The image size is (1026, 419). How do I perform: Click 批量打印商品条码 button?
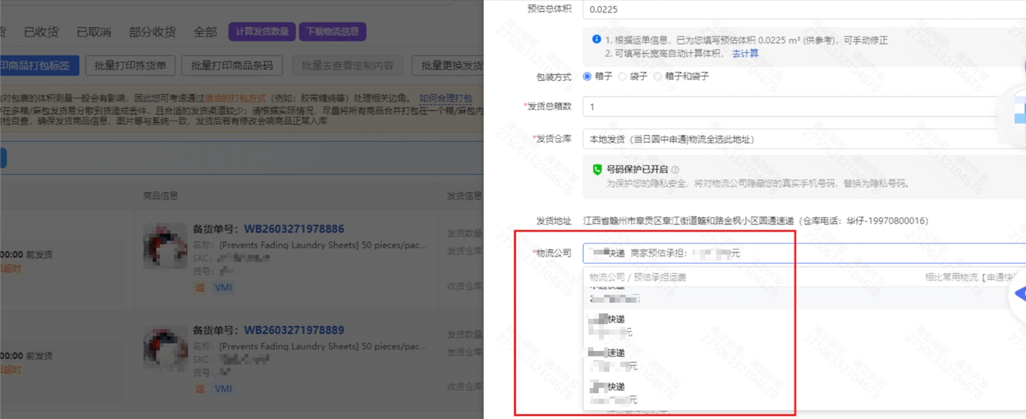[x=232, y=65]
